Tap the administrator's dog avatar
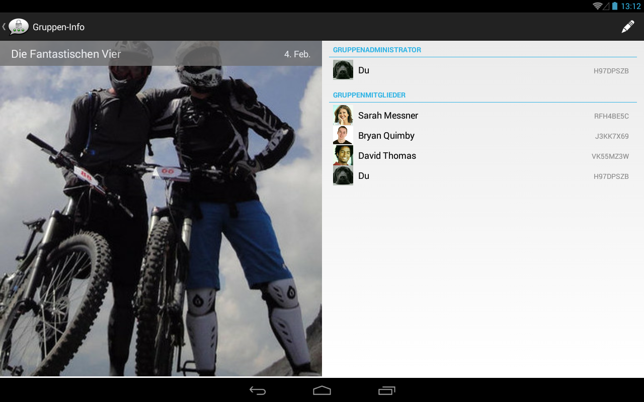This screenshot has width=644, height=402. pos(343,70)
